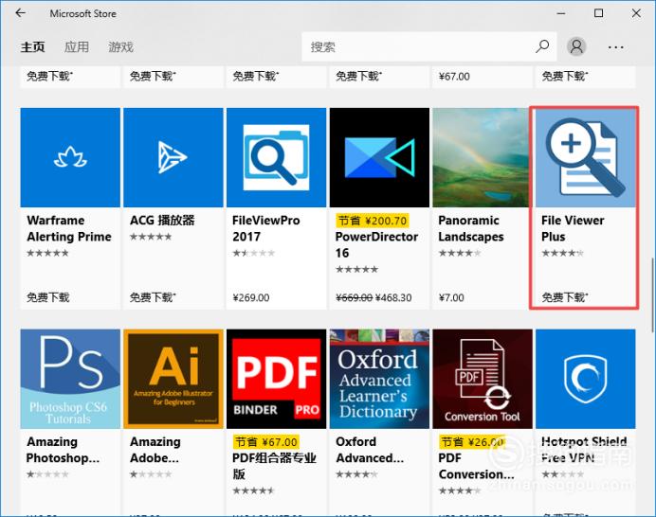Open File Viewer Plus app icon

pyautogui.click(x=585, y=157)
